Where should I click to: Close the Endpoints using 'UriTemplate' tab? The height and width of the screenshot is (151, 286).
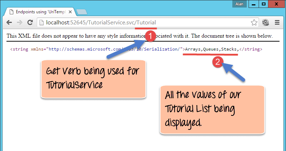pyautogui.click(x=71, y=11)
